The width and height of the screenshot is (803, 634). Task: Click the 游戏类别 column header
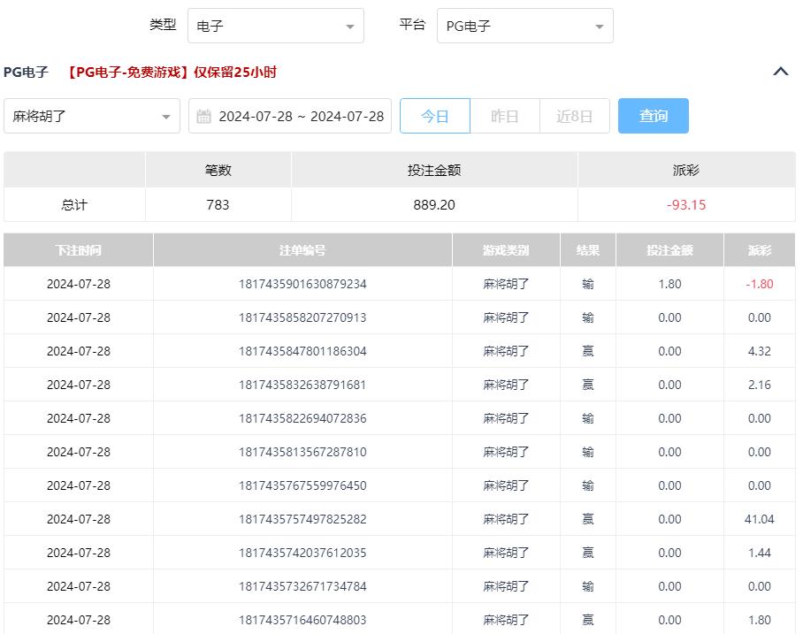[x=506, y=250]
